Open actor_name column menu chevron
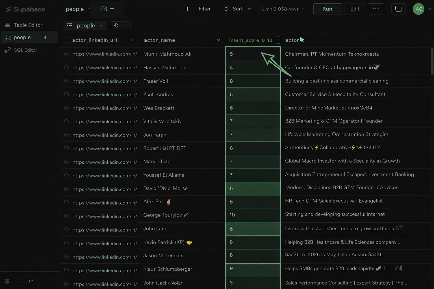 pos(218,40)
